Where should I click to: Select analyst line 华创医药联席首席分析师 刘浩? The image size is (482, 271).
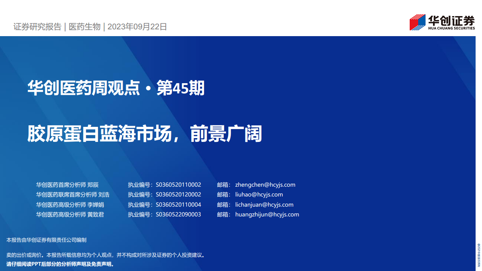tap(73, 195)
